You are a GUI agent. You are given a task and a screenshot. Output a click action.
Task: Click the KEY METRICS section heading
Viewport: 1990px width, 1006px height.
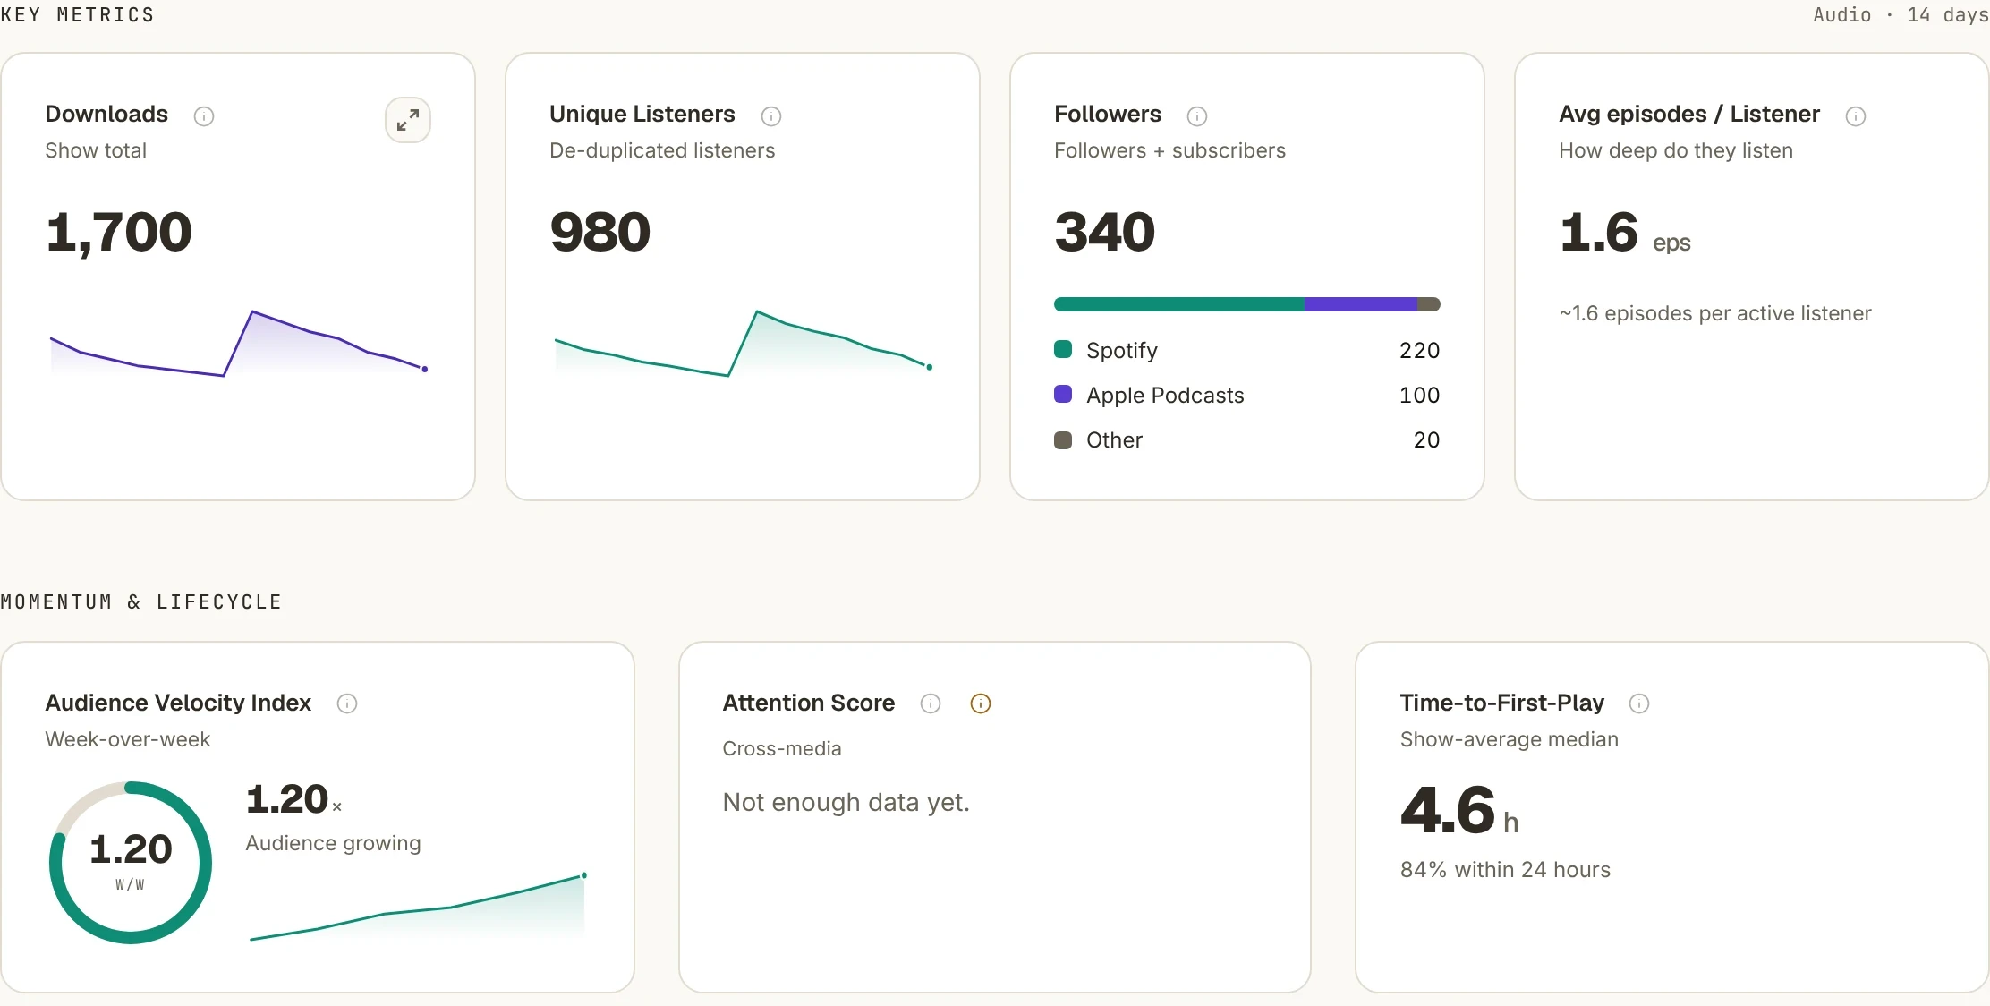click(78, 14)
